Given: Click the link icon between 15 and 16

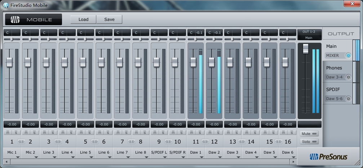Looking at the screenshot, I should click(x=279, y=141).
